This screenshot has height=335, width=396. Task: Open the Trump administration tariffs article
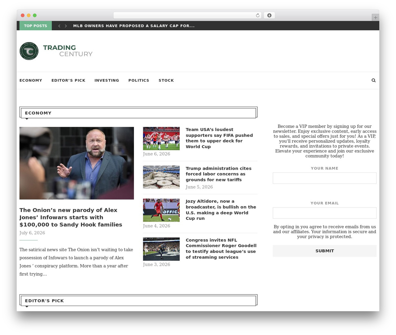[218, 174]
